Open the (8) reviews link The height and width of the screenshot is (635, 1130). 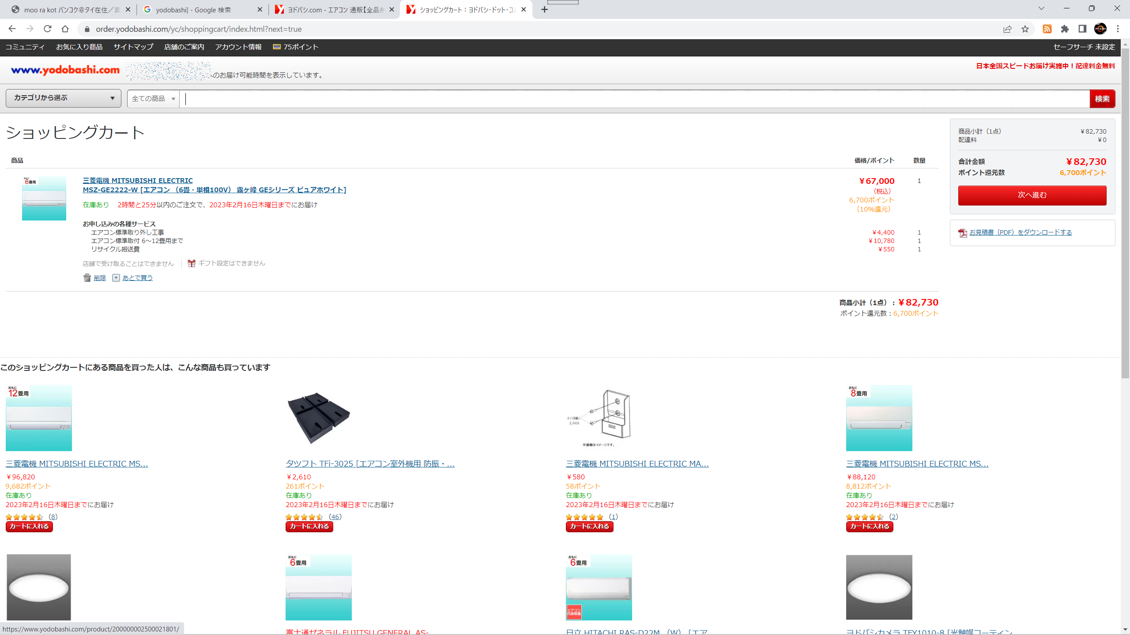coord(53,517)
